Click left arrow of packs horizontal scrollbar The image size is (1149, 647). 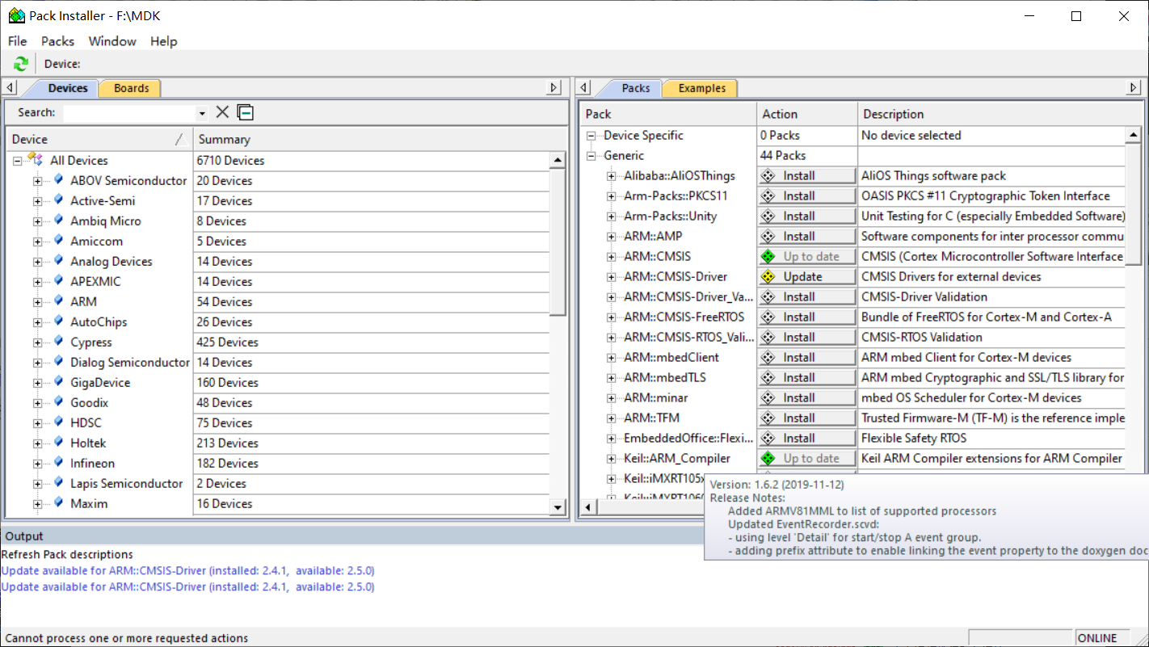click(588, 507)
